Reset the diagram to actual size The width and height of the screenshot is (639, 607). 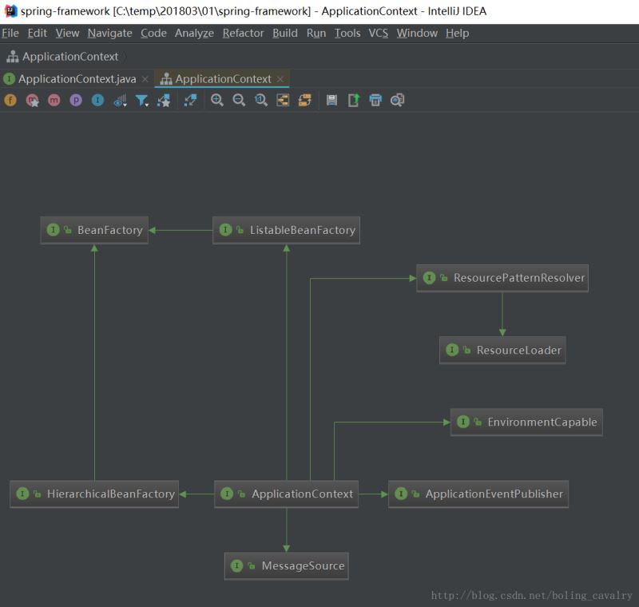pos(260,101)
